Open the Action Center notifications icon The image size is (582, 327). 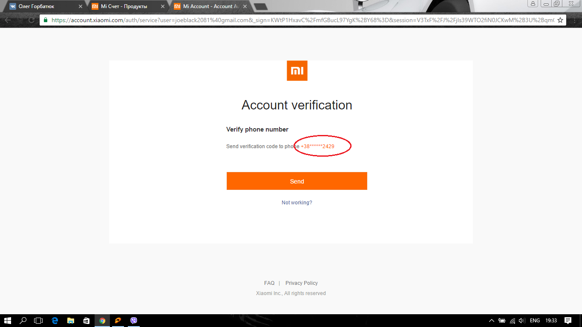568,321
